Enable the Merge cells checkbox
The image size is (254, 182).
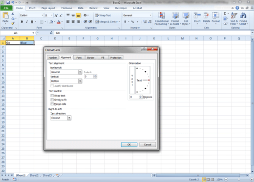pyautogui.click(x=52, y=104)
